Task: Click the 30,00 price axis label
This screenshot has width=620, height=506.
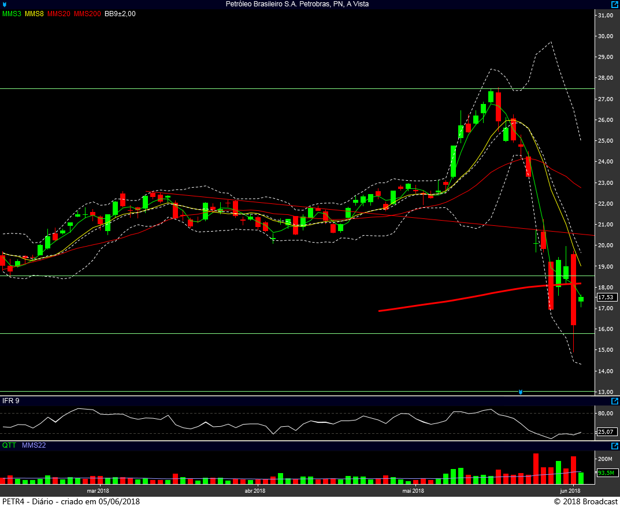Action: coord(606,36)
